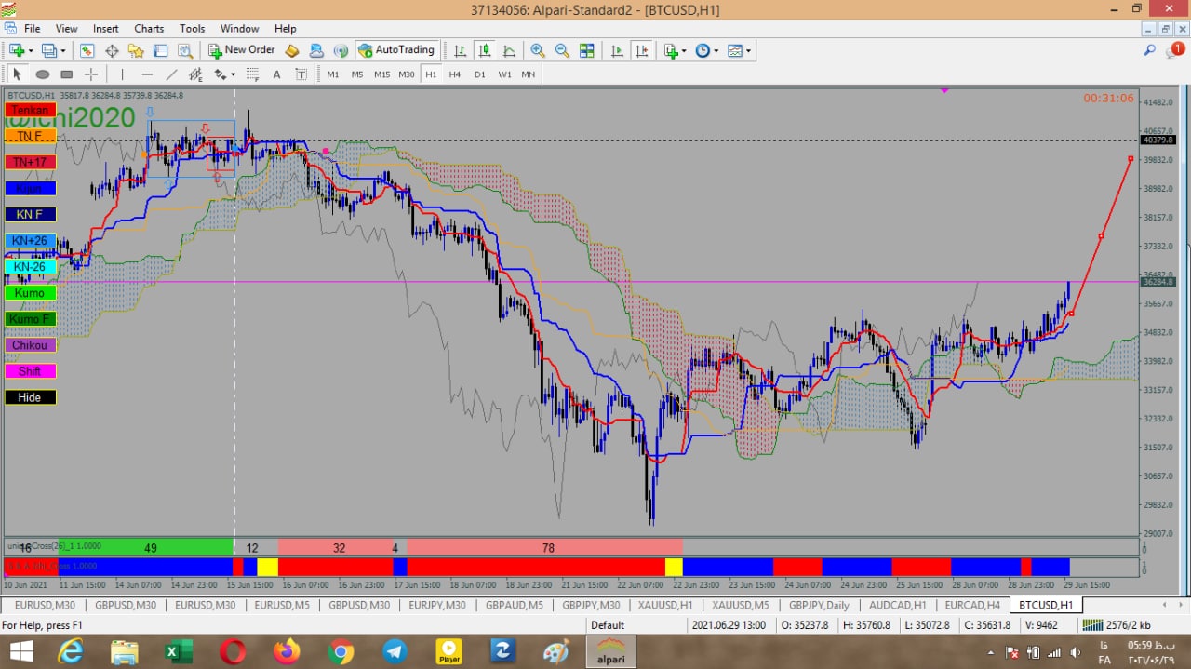The image size is (1191, 669).
Task: Click the KN+26 chart button
Action: tap(30, 240)
